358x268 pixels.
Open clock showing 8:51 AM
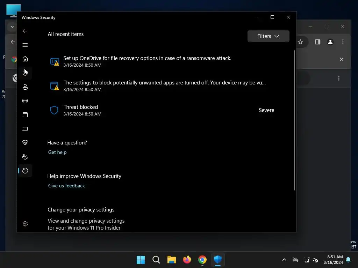[x=333, y=260]
